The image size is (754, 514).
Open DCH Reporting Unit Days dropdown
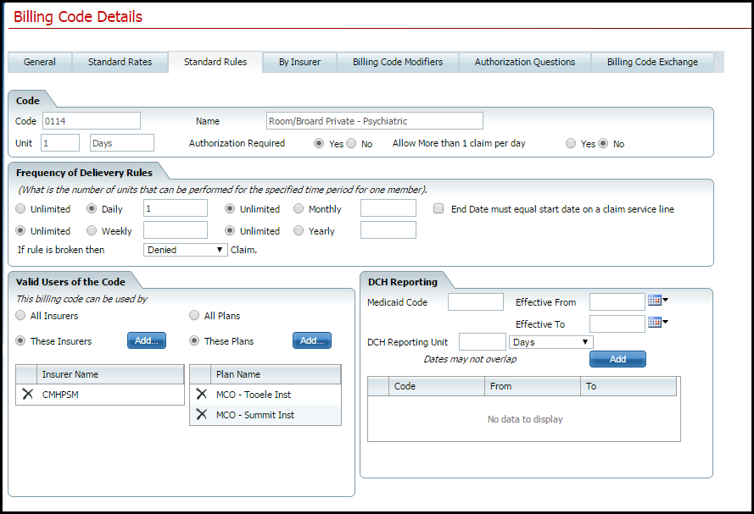tap(550, 342)
